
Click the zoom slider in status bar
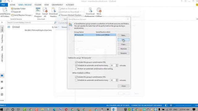[x=183, y=105]
